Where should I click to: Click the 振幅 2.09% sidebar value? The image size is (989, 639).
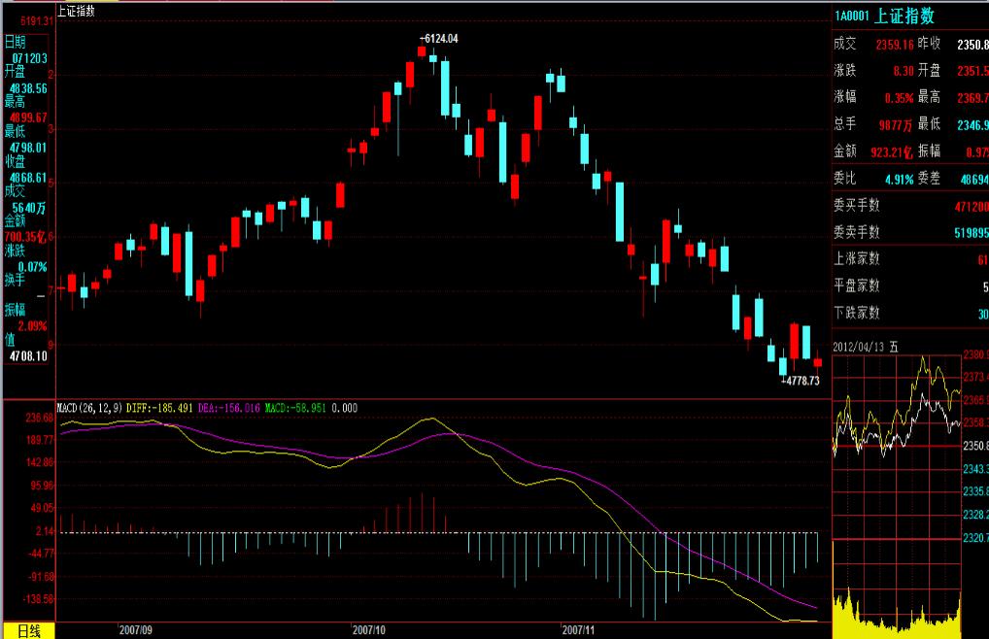(x=33, y=326)
